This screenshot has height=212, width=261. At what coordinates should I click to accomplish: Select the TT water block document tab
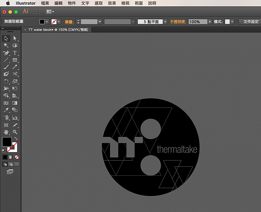(x=58, y=30)
